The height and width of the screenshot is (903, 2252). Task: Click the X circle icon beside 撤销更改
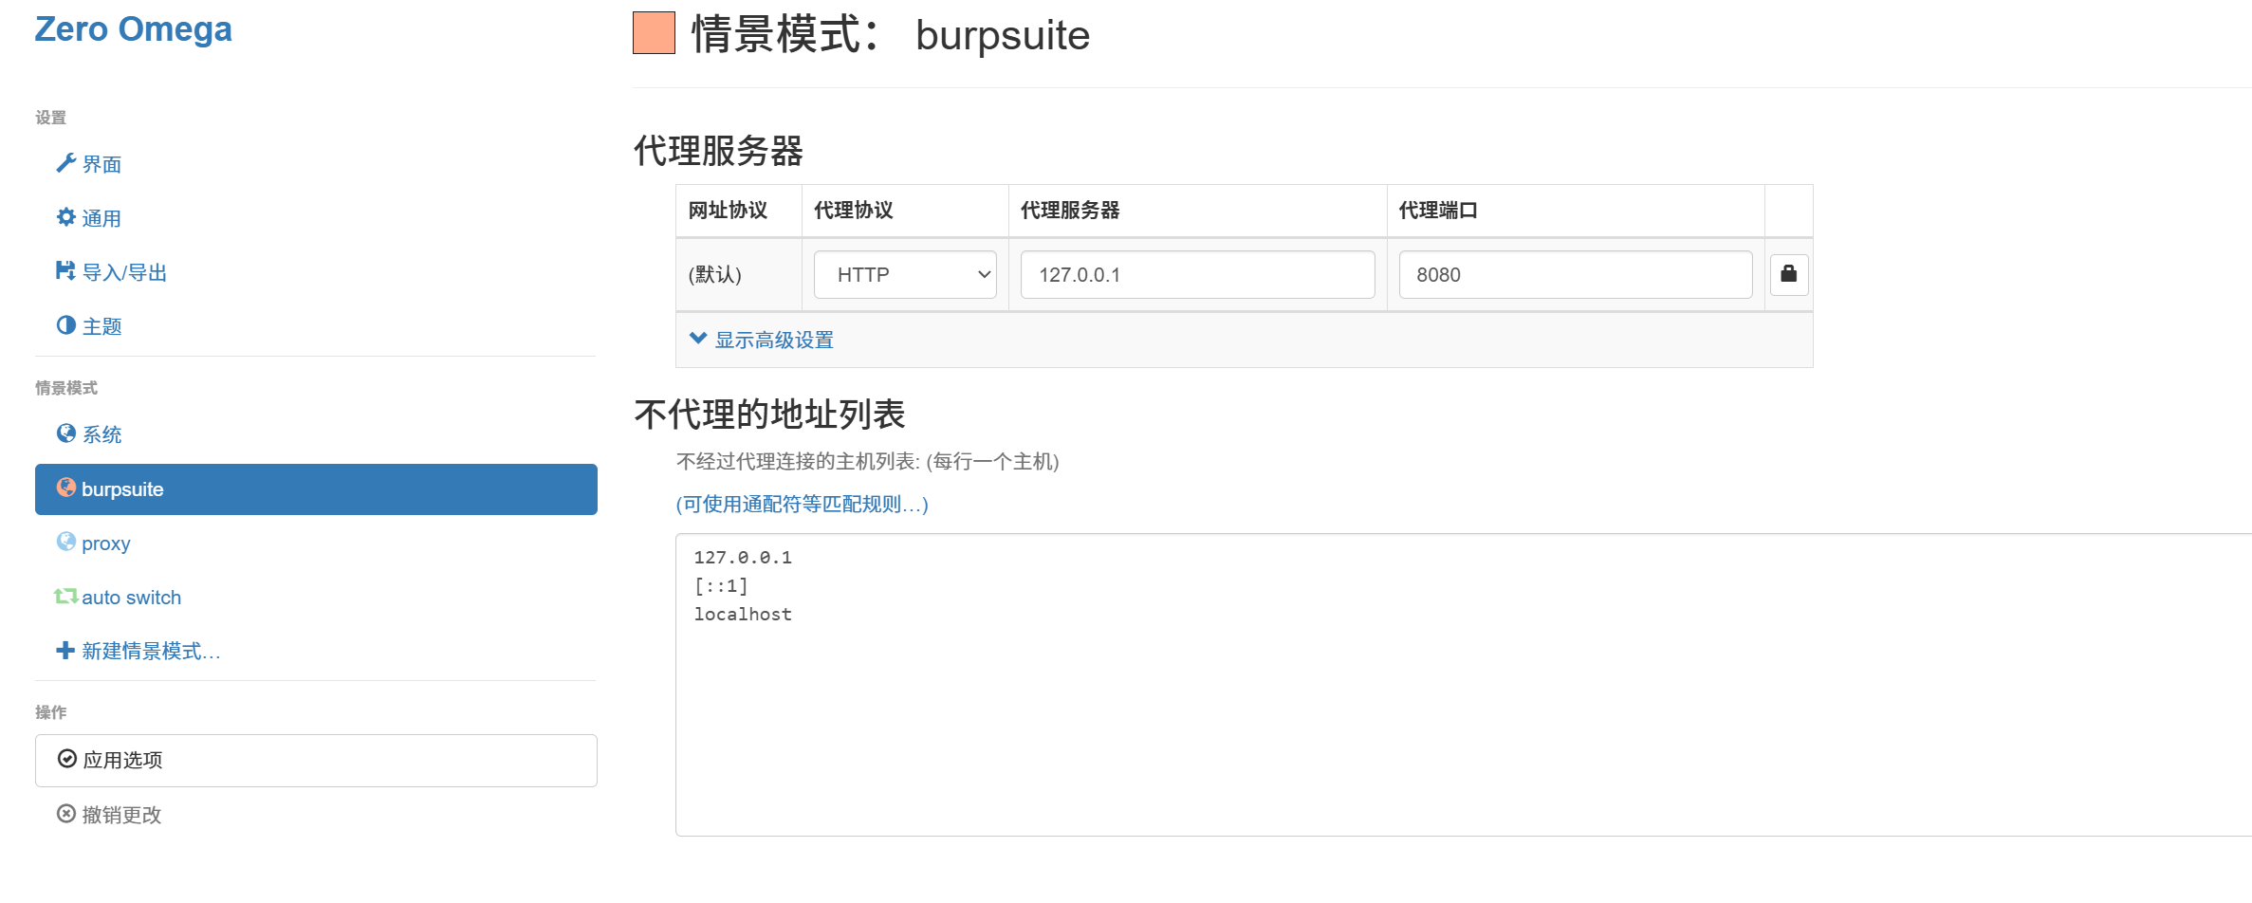pos(65,814)
